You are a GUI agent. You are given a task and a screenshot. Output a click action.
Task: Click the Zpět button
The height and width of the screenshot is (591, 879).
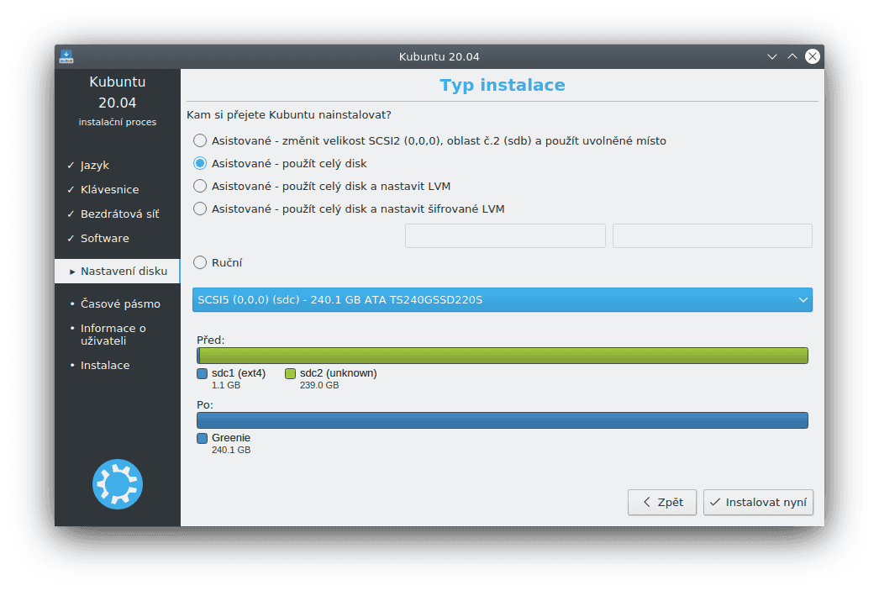coord(661,502)
